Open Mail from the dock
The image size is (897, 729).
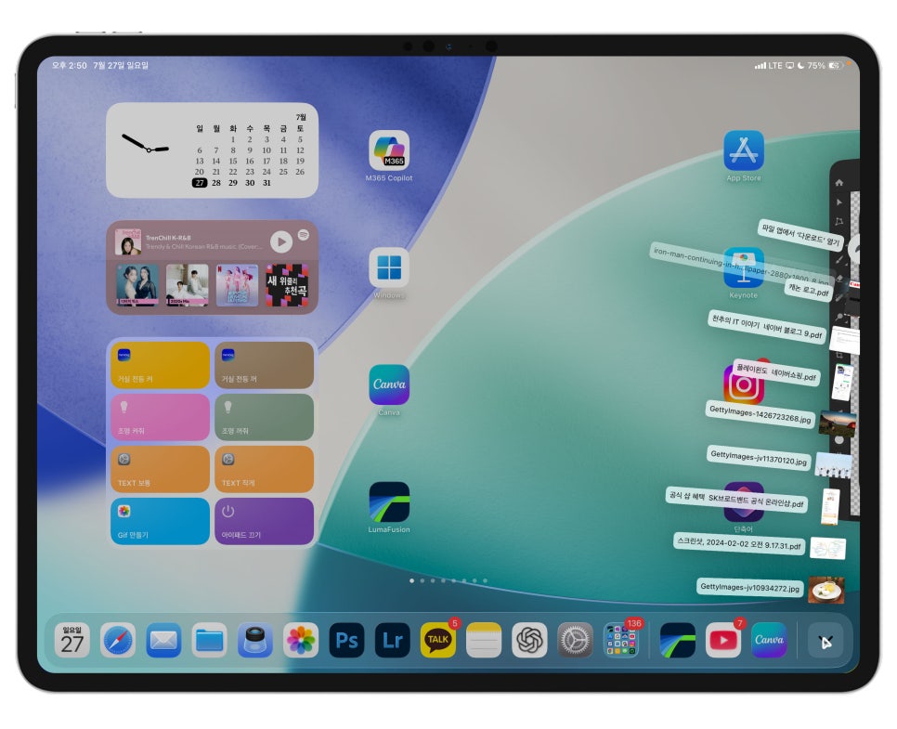[163, 640]
